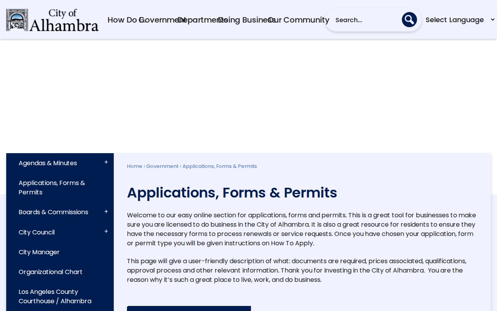Open City Council sidebar link
This screenshot has height=311, width=497.
36,232
